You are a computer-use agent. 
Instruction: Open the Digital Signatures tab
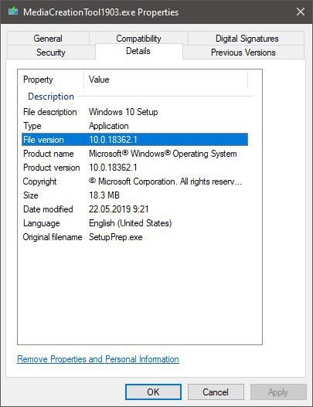click(247, 39)
